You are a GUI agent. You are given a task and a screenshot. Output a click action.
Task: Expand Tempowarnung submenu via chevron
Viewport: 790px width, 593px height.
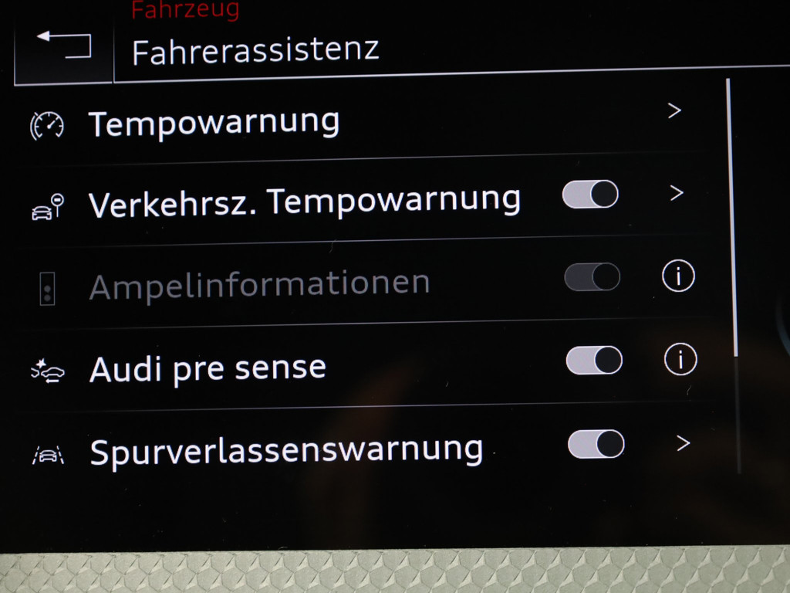(x=674, y=110)
